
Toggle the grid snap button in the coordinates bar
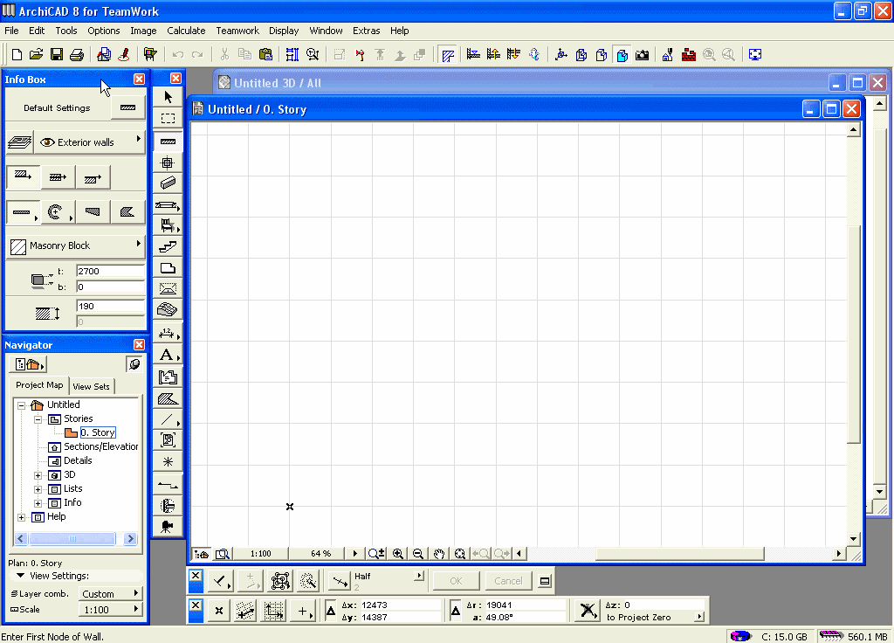(x=275, y=612)
